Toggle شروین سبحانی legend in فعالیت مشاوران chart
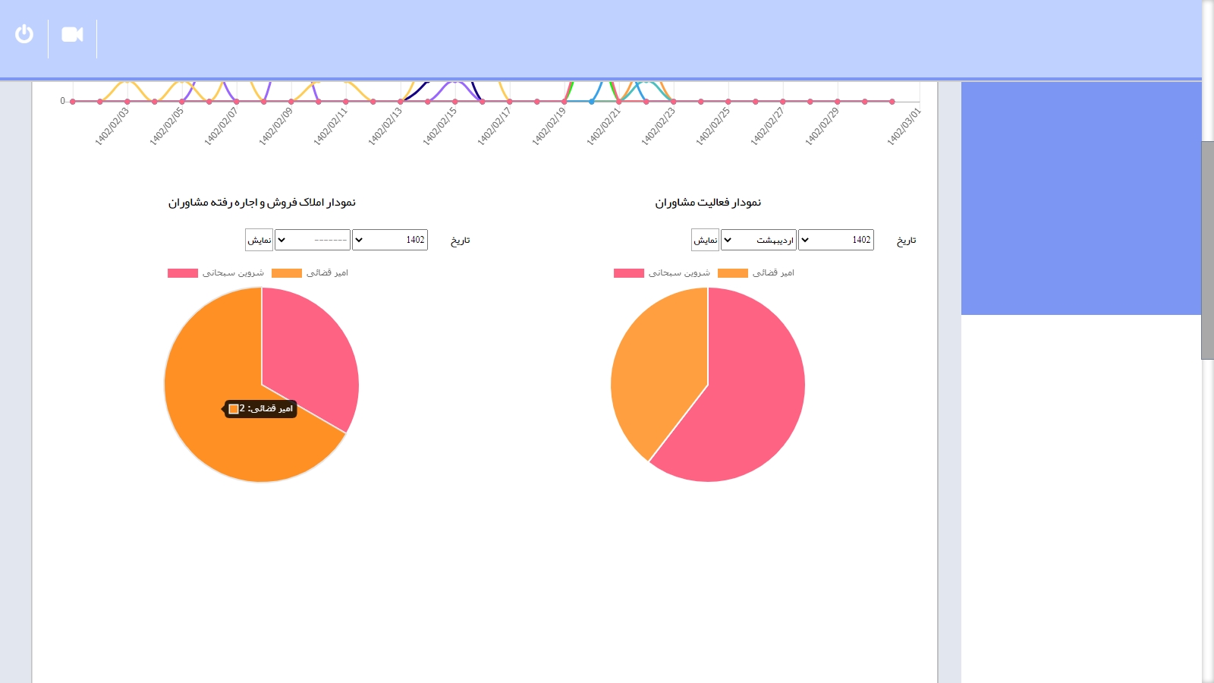1214x683 pixels. (x=662, y=273)
